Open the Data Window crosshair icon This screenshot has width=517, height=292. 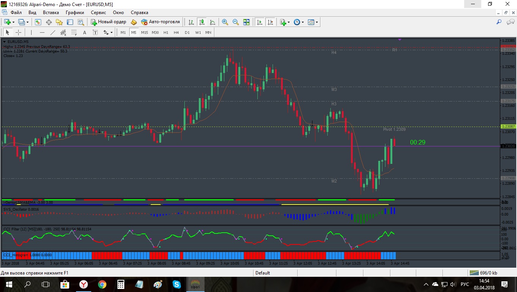coord(49,22)
